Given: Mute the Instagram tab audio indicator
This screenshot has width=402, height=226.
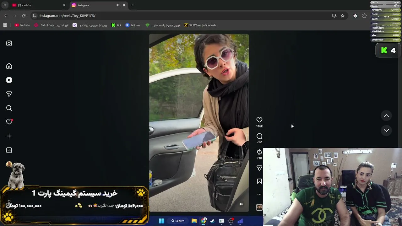Looking at the screenshot, I should (118, 5).
